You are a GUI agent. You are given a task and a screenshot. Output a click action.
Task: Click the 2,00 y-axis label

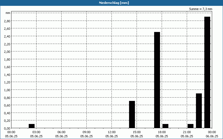(7, 51)
